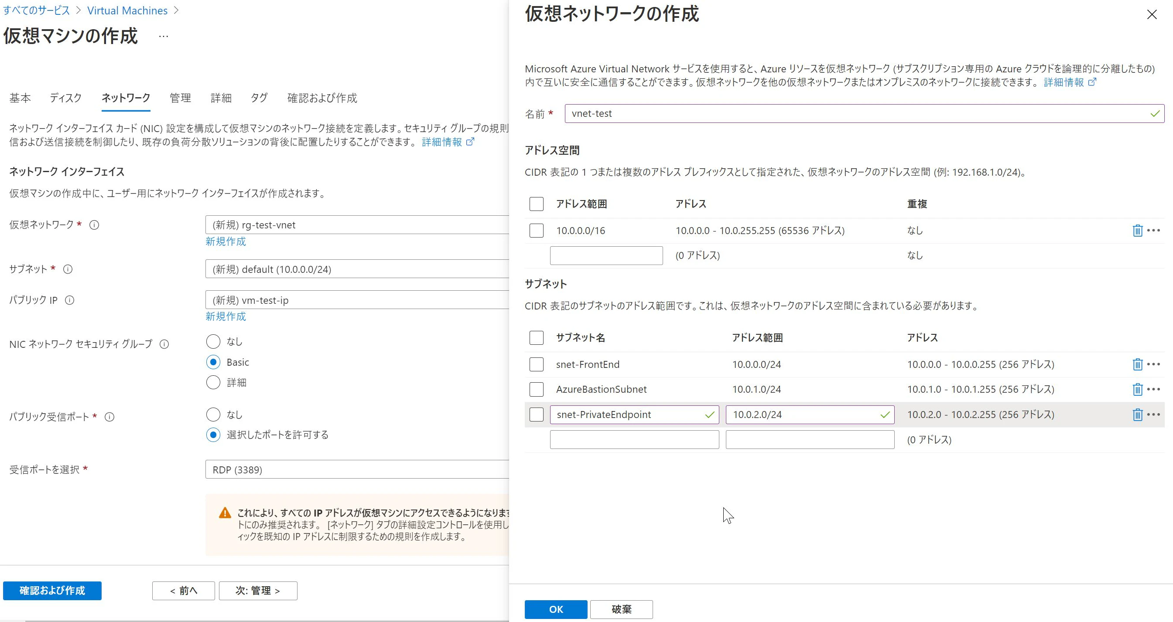
Task: Show info tooltip for パブリック受信ポート
Action: tap(110, 417)
